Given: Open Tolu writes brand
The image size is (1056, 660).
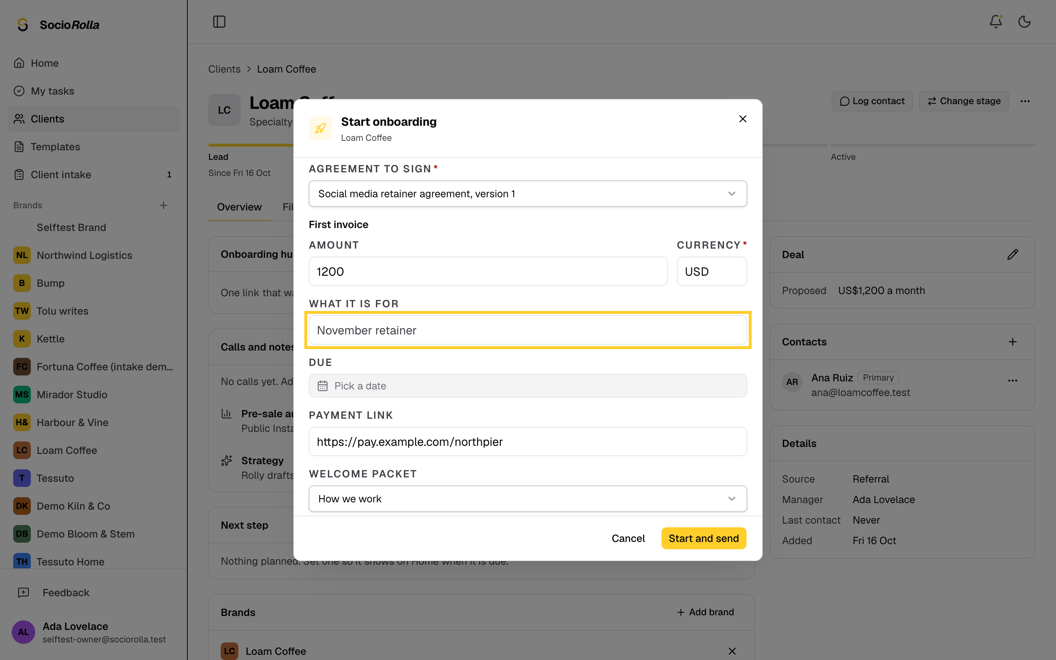Looking at the screenshot, I should tap(93, 311).
